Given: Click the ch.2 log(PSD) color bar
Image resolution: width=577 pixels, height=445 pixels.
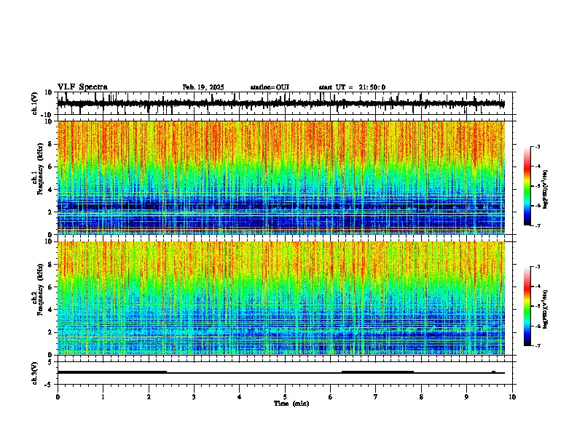Looking at the screenshot, I should [527, 306].
